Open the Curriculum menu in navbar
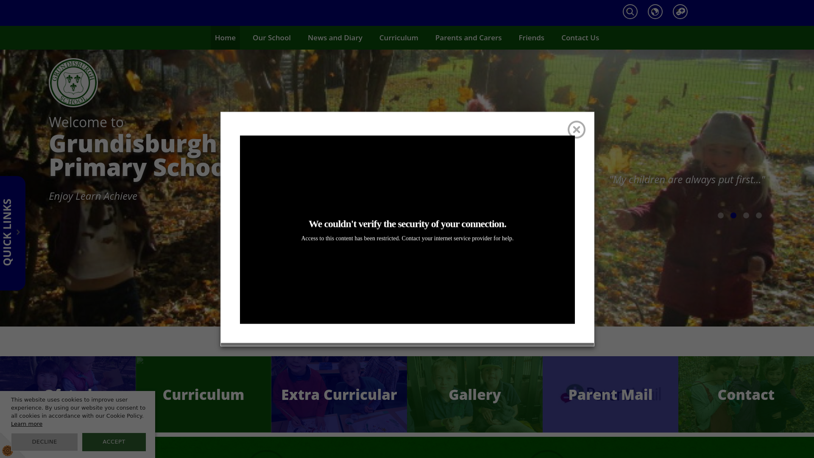 point(399,38)
